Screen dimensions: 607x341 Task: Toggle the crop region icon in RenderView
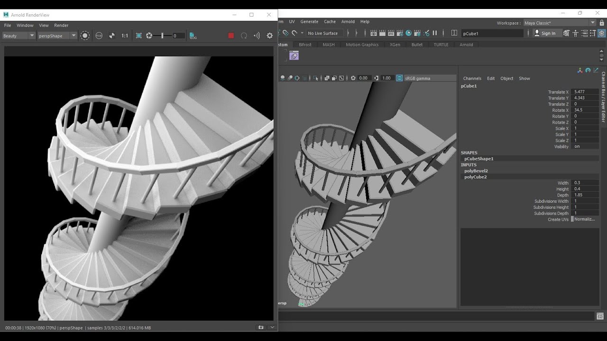(138, 36)
